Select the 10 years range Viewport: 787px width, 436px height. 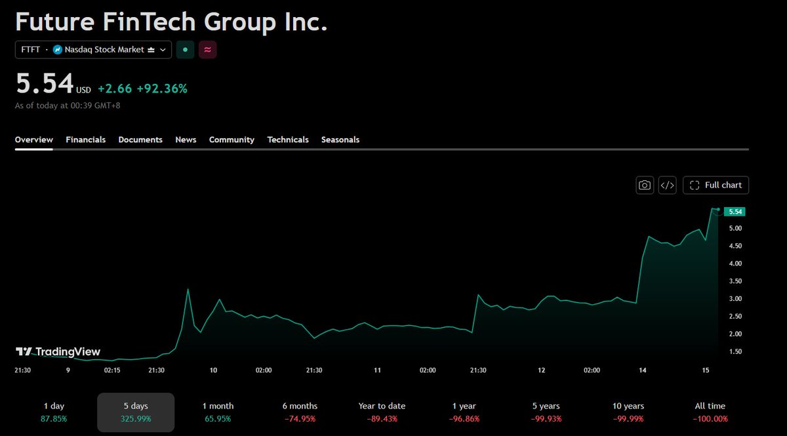[628, 412]
